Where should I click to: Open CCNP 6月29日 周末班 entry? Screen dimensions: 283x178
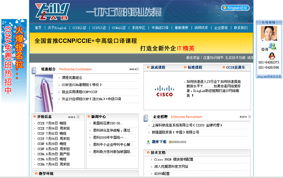53,149
